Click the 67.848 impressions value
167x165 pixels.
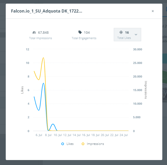point(43,33)
